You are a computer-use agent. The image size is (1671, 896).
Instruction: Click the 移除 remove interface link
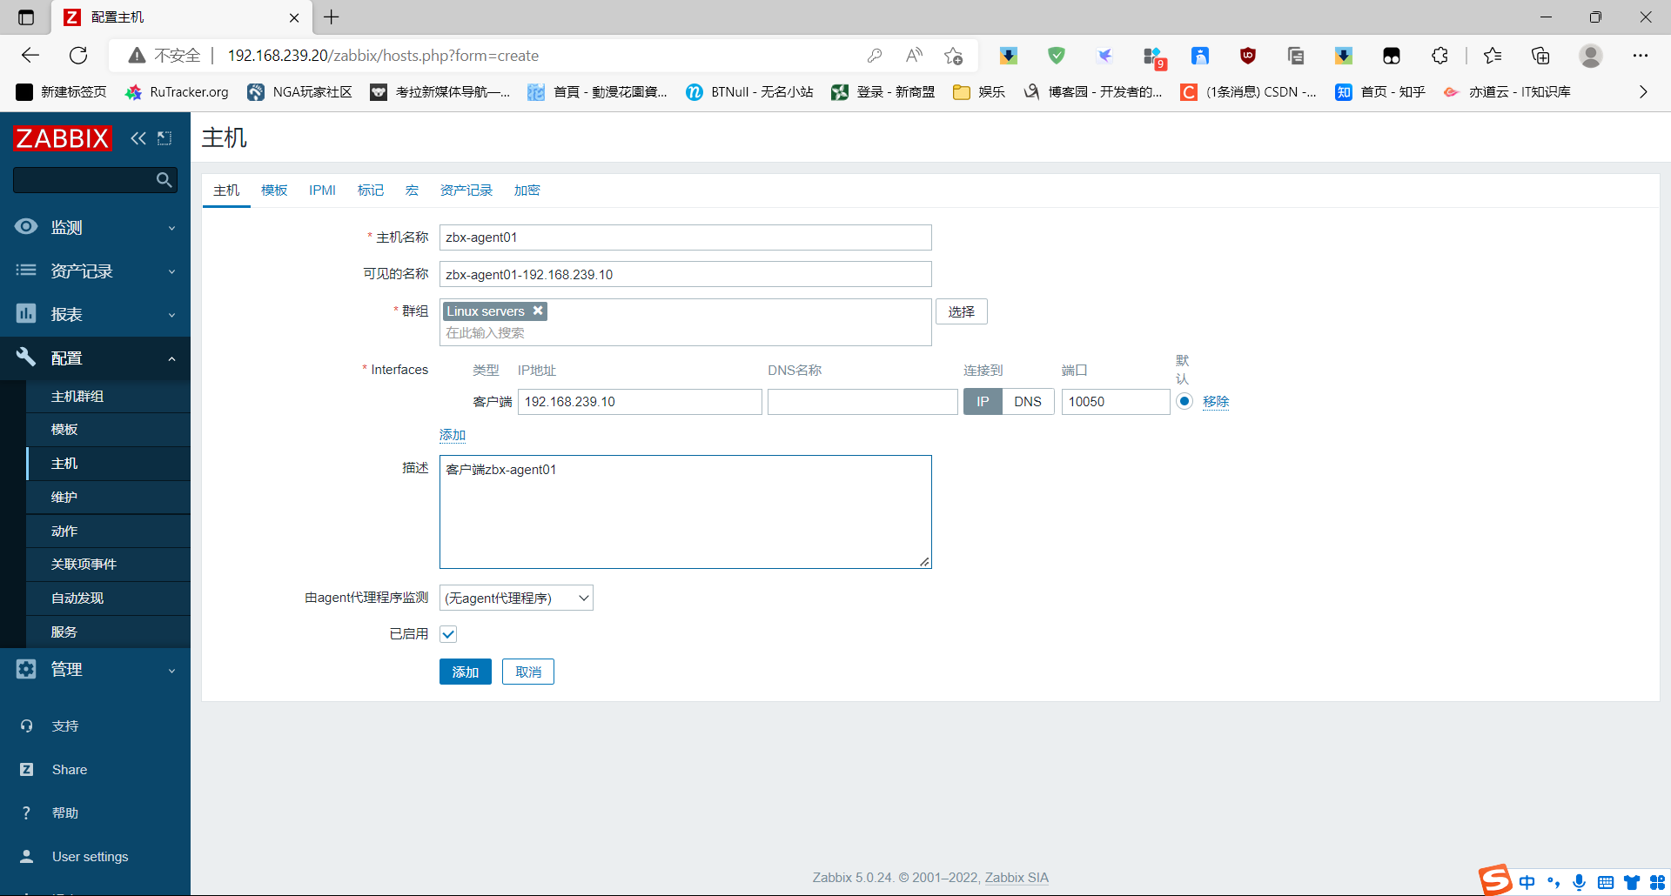pos(1216,401)
